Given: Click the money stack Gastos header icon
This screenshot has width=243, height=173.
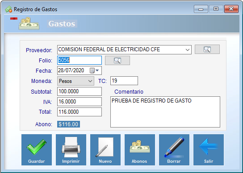Looking at the screenshot, I should click(29, 24).
